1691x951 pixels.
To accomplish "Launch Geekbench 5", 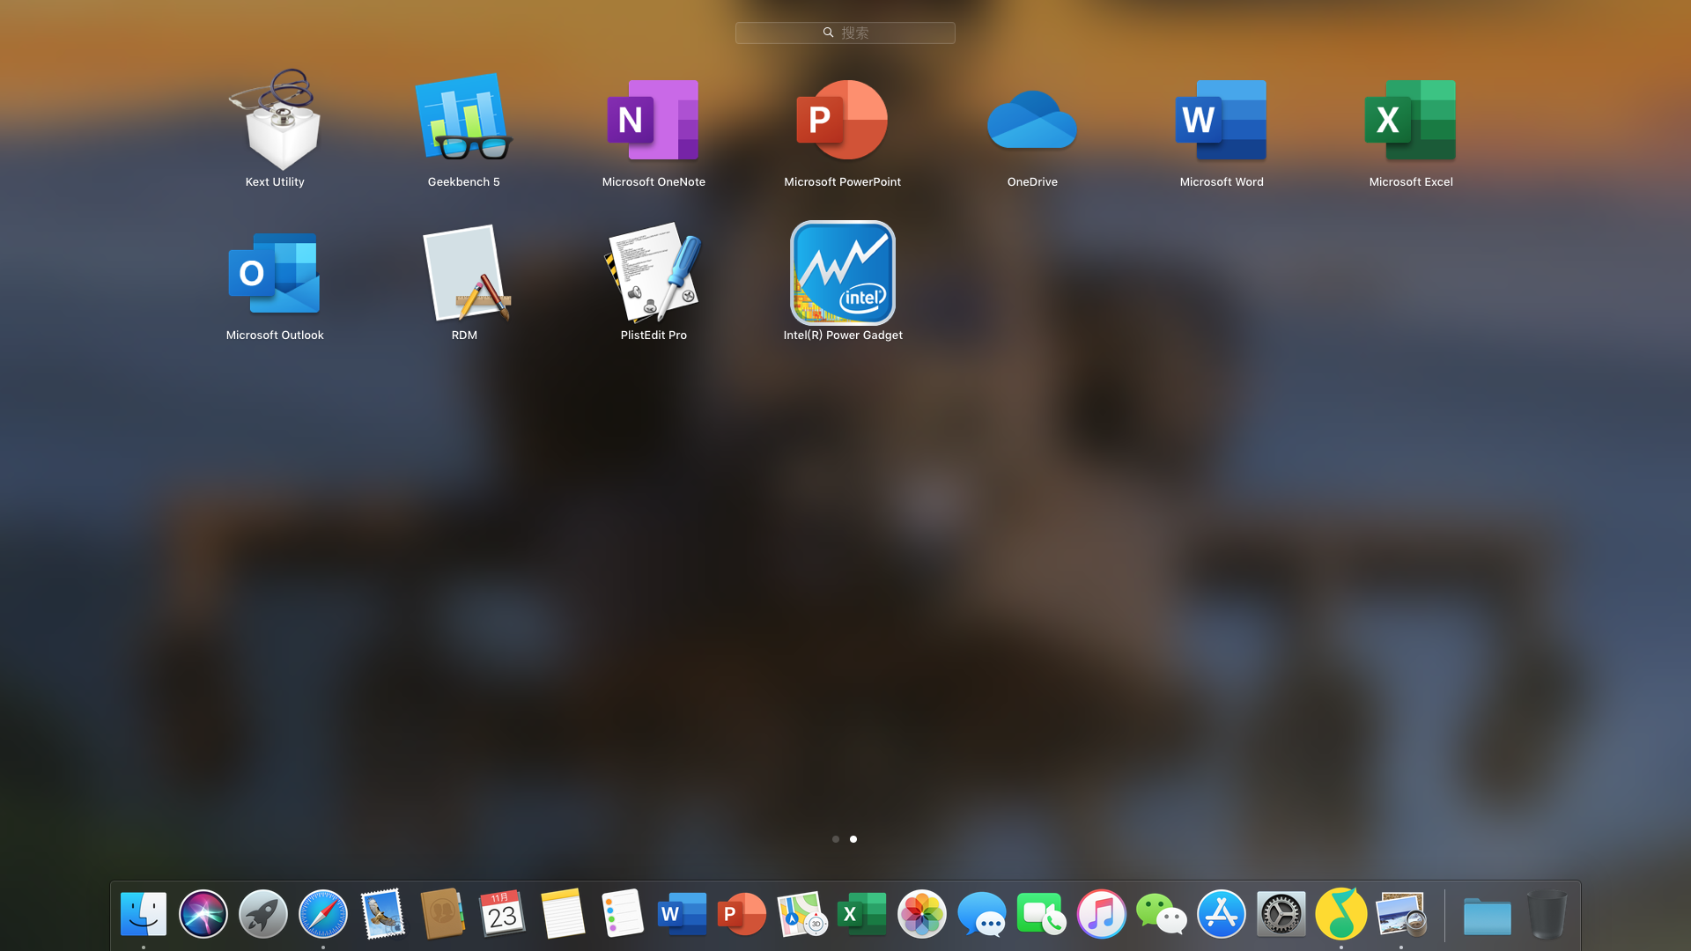I will (464, 122).
